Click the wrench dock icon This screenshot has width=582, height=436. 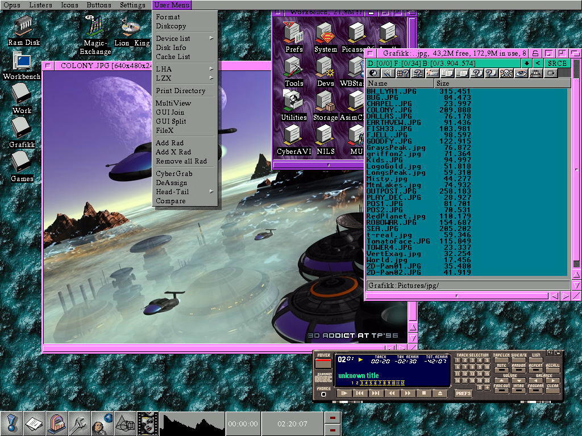80,423
